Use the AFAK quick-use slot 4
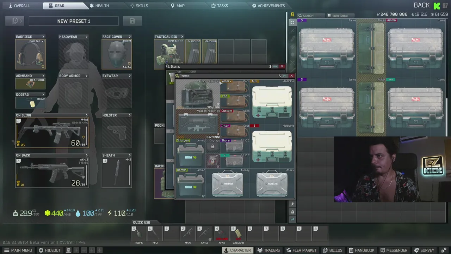The image size is (451, 254). [222, 234]
